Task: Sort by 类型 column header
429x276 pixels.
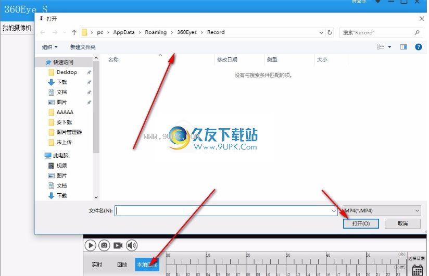Action: click(x=272, y=60)
